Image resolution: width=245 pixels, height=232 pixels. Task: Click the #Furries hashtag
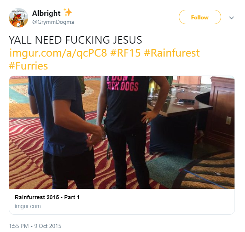click(x=28, y=66)
